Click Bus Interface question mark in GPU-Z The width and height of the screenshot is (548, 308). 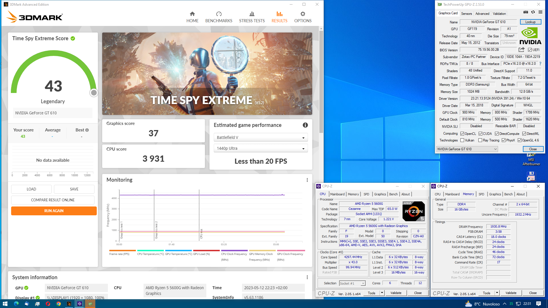pyautogui.click(x=540, y=64)
